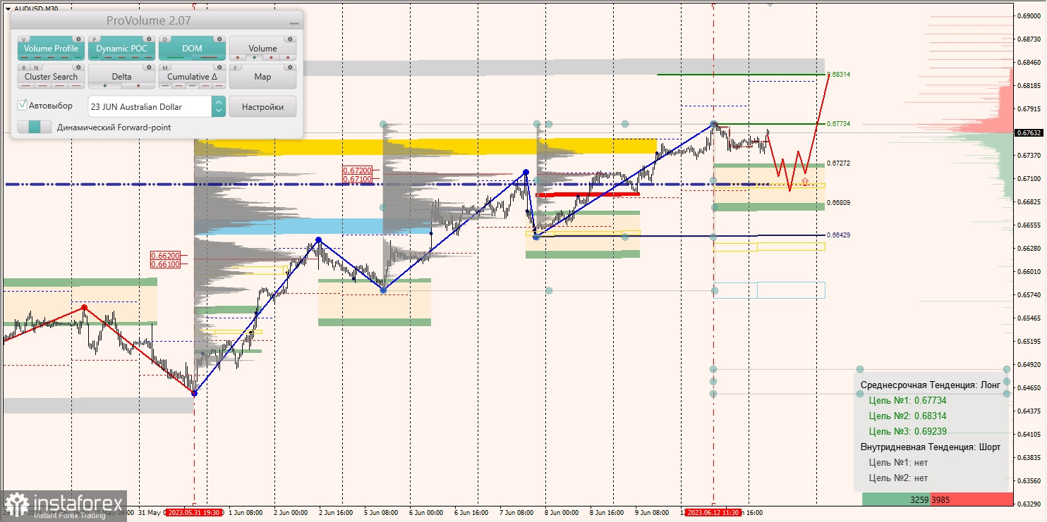Enable the Volume indicator button
This screenshot has width=1047, height=522.
[262, 49]
